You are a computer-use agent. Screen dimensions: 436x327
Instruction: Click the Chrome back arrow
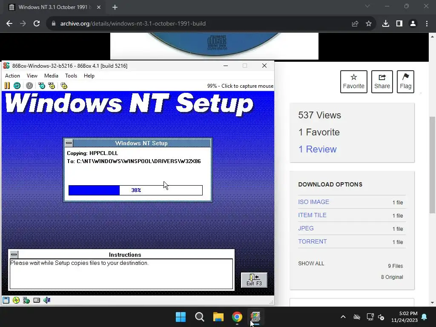(x=9, y=24)
